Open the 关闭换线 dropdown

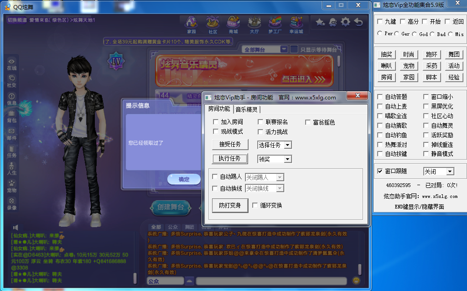click(265, 188)
